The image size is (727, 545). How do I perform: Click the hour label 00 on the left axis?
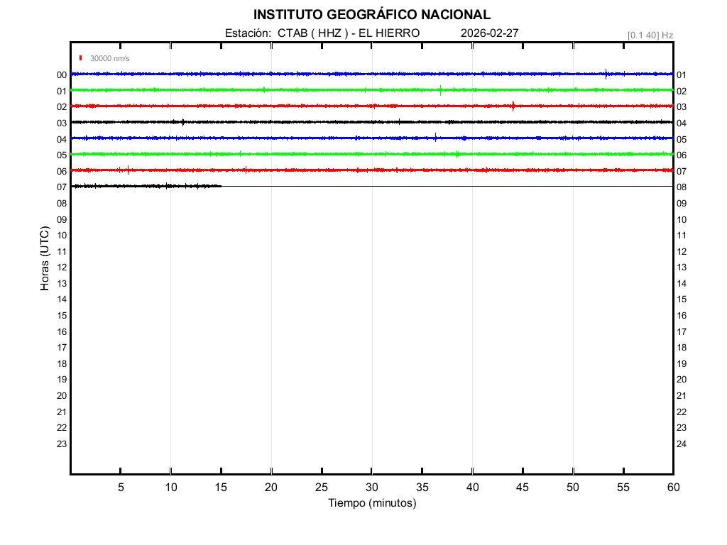tap(62, 75)
